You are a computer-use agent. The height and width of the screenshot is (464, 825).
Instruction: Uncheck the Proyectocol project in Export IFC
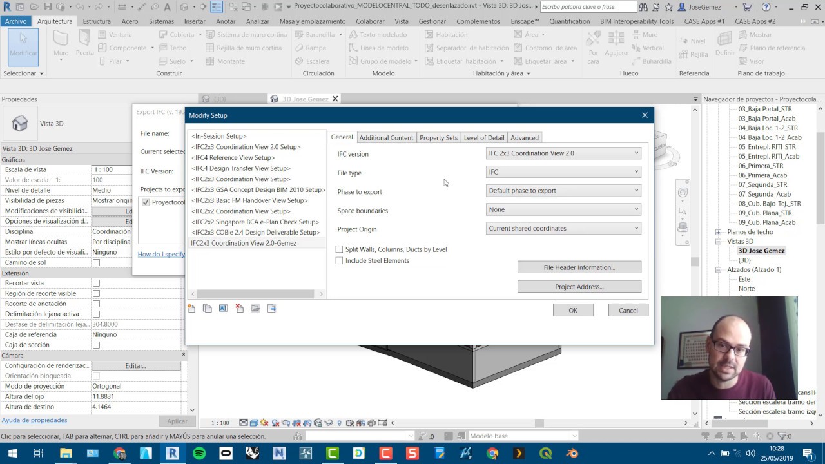pyautogui.click(x=146, y=202)
